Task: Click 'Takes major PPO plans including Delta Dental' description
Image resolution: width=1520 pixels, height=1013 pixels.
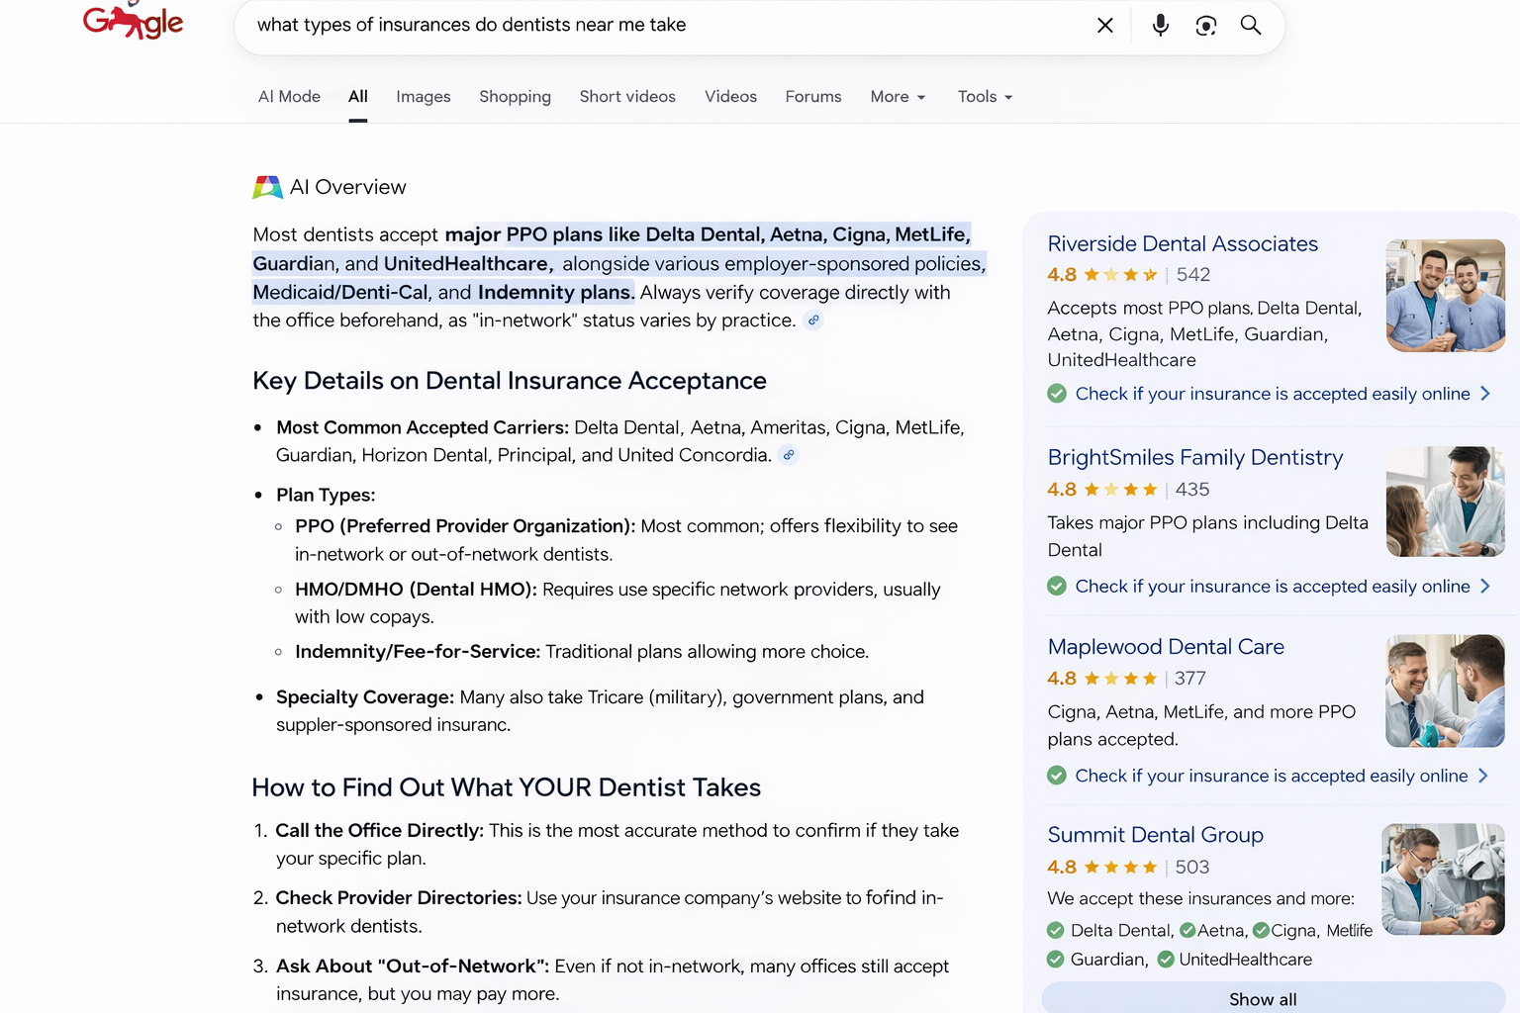Action: coord(1207,536)
